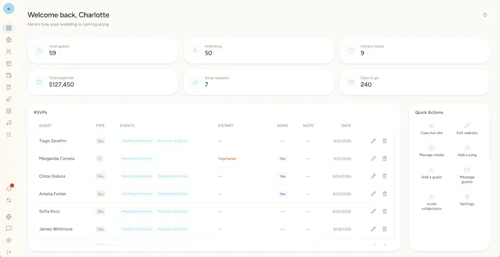Click Edit website quick action
Image resolution: width=500 pixels, height=257 pixels.
tap(467, 129)
